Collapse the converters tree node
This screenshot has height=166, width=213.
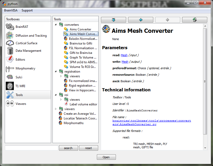[56, 25]
